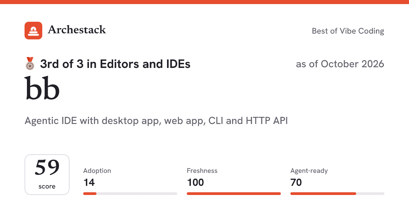Click the Adoption progress bar
Image resolution: width=409 pixels, height=214 pixels.
pos(130,194)
